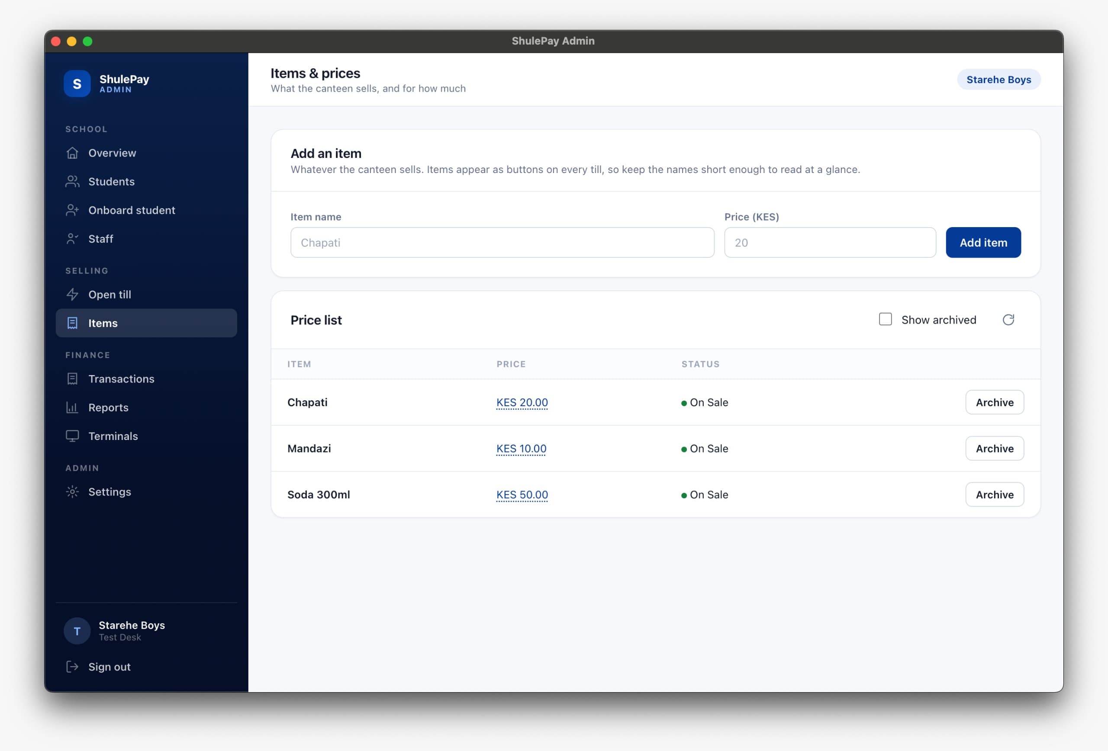Click the Sign out arrow icon

point(72,667)
